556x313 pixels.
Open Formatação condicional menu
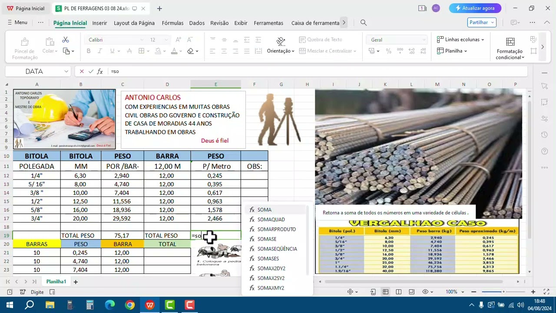[x=510, y=48]
